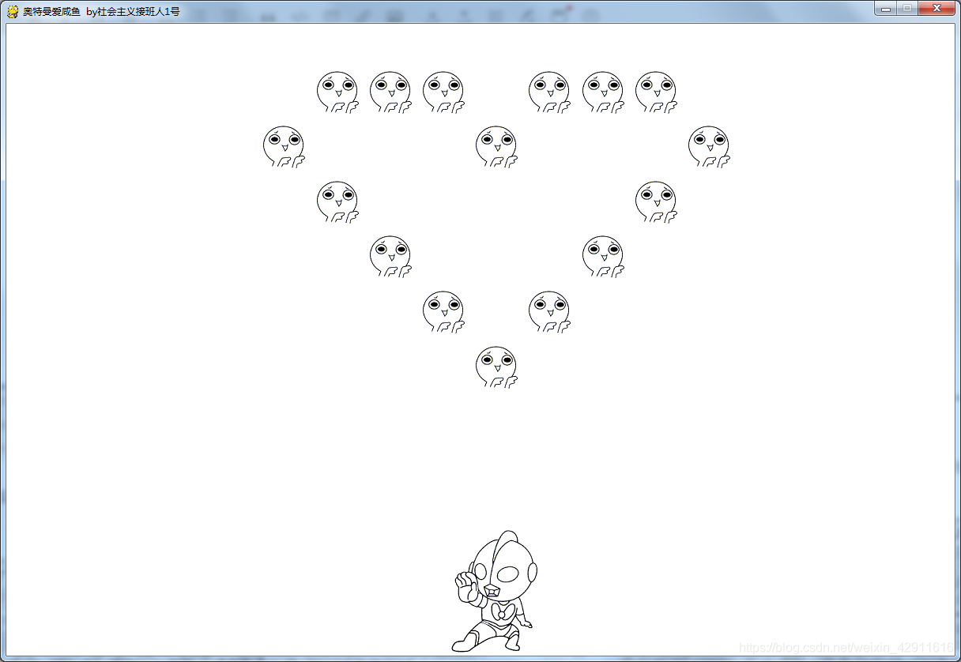961x662 pixels.
Task: Click the fifth fish in the top row
Action: pos(603,92)
